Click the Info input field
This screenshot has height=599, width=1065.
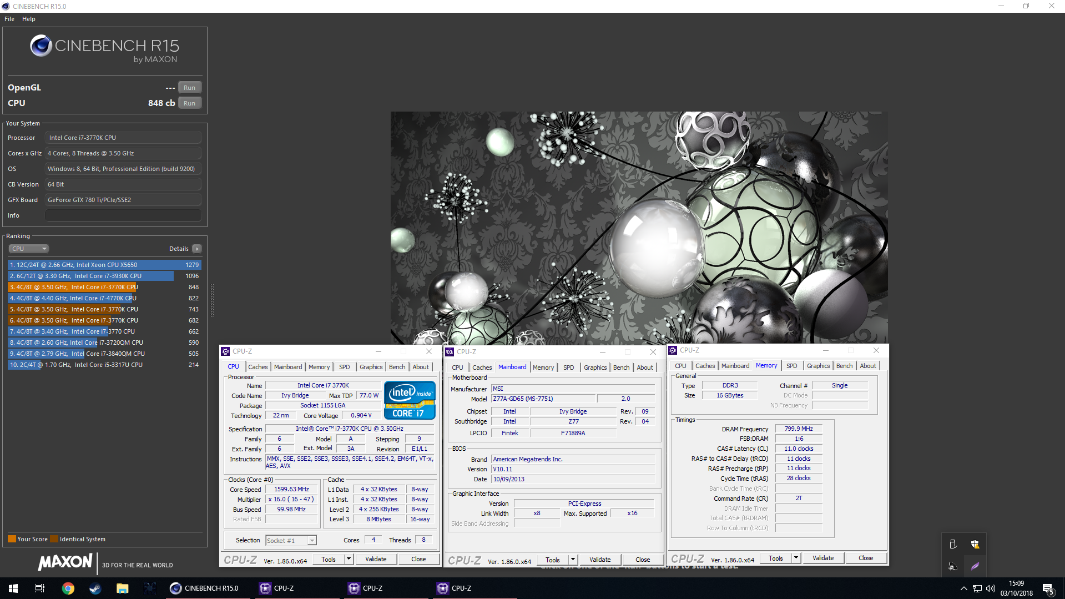tap(123, 215)
